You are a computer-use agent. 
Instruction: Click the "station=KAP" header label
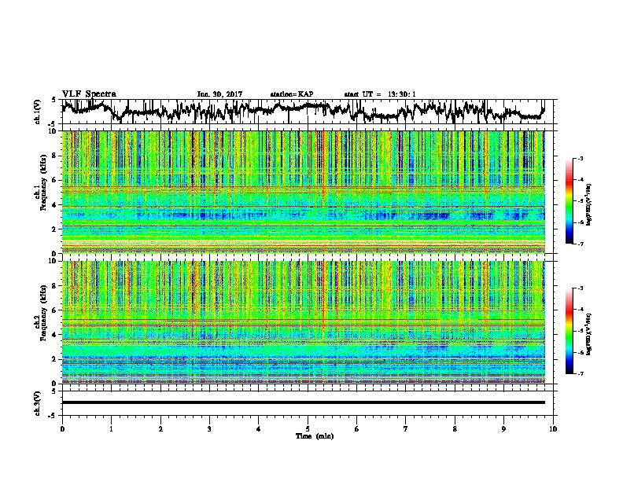292,94
